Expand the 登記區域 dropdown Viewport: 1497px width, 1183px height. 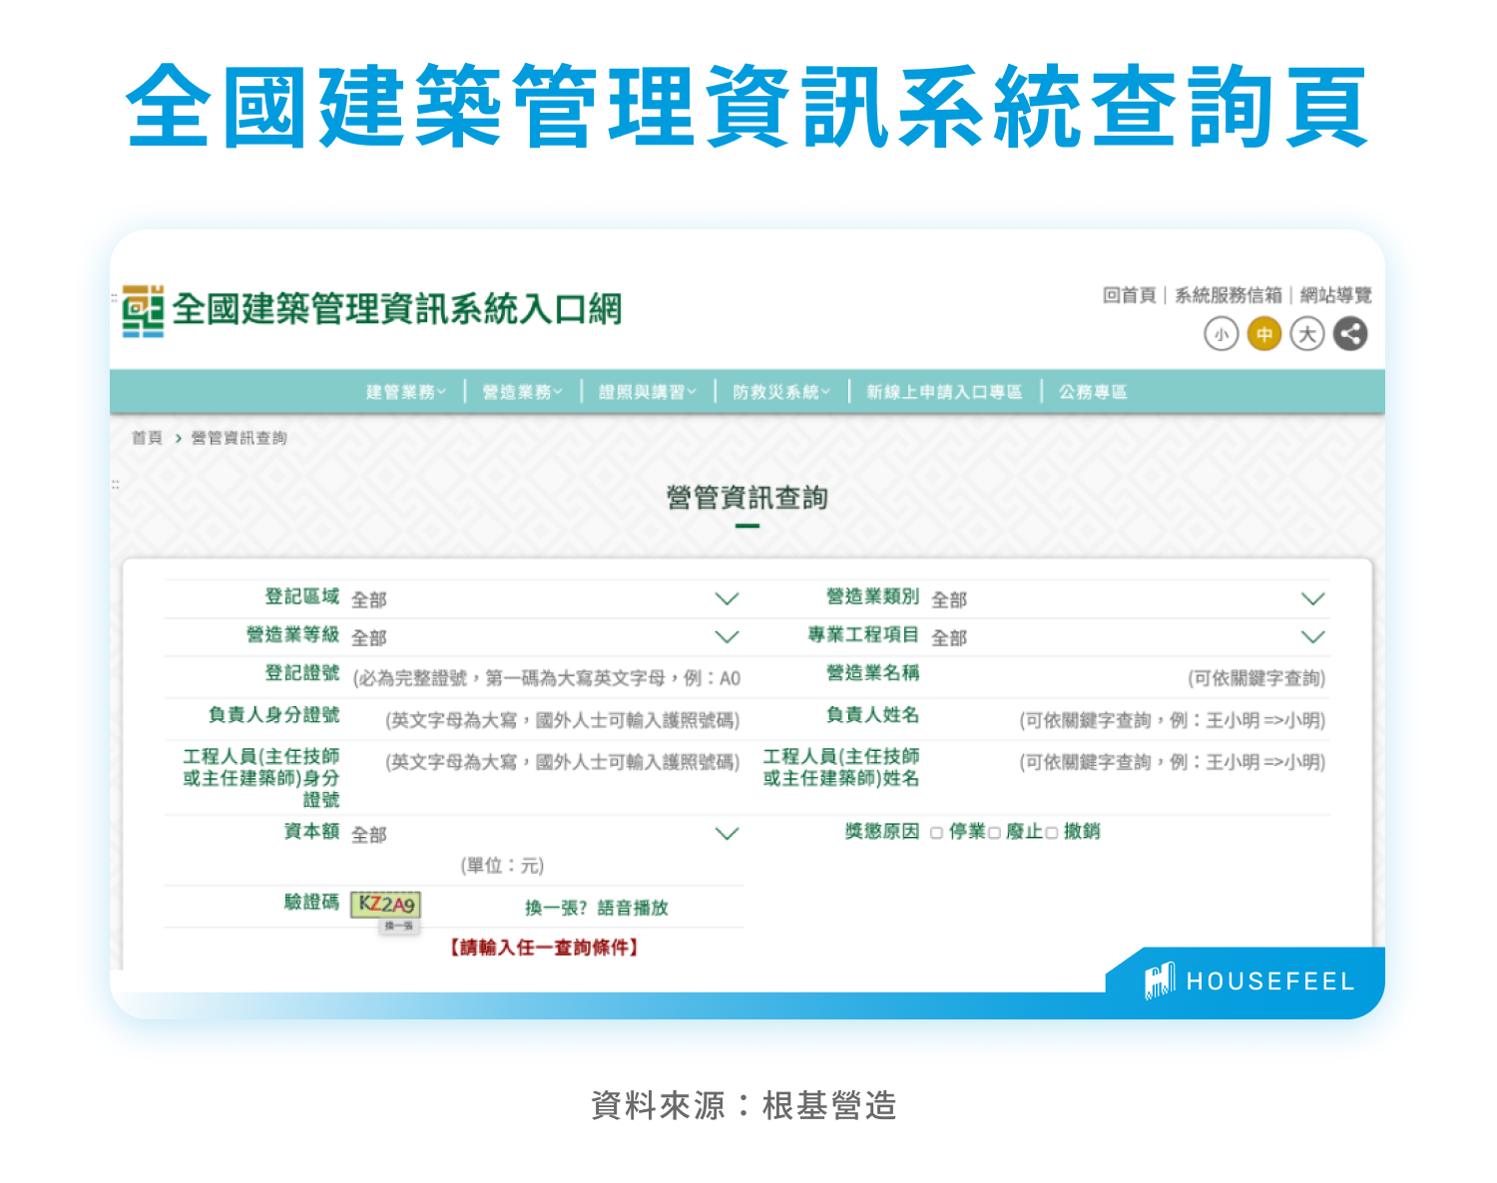point(545,599)
